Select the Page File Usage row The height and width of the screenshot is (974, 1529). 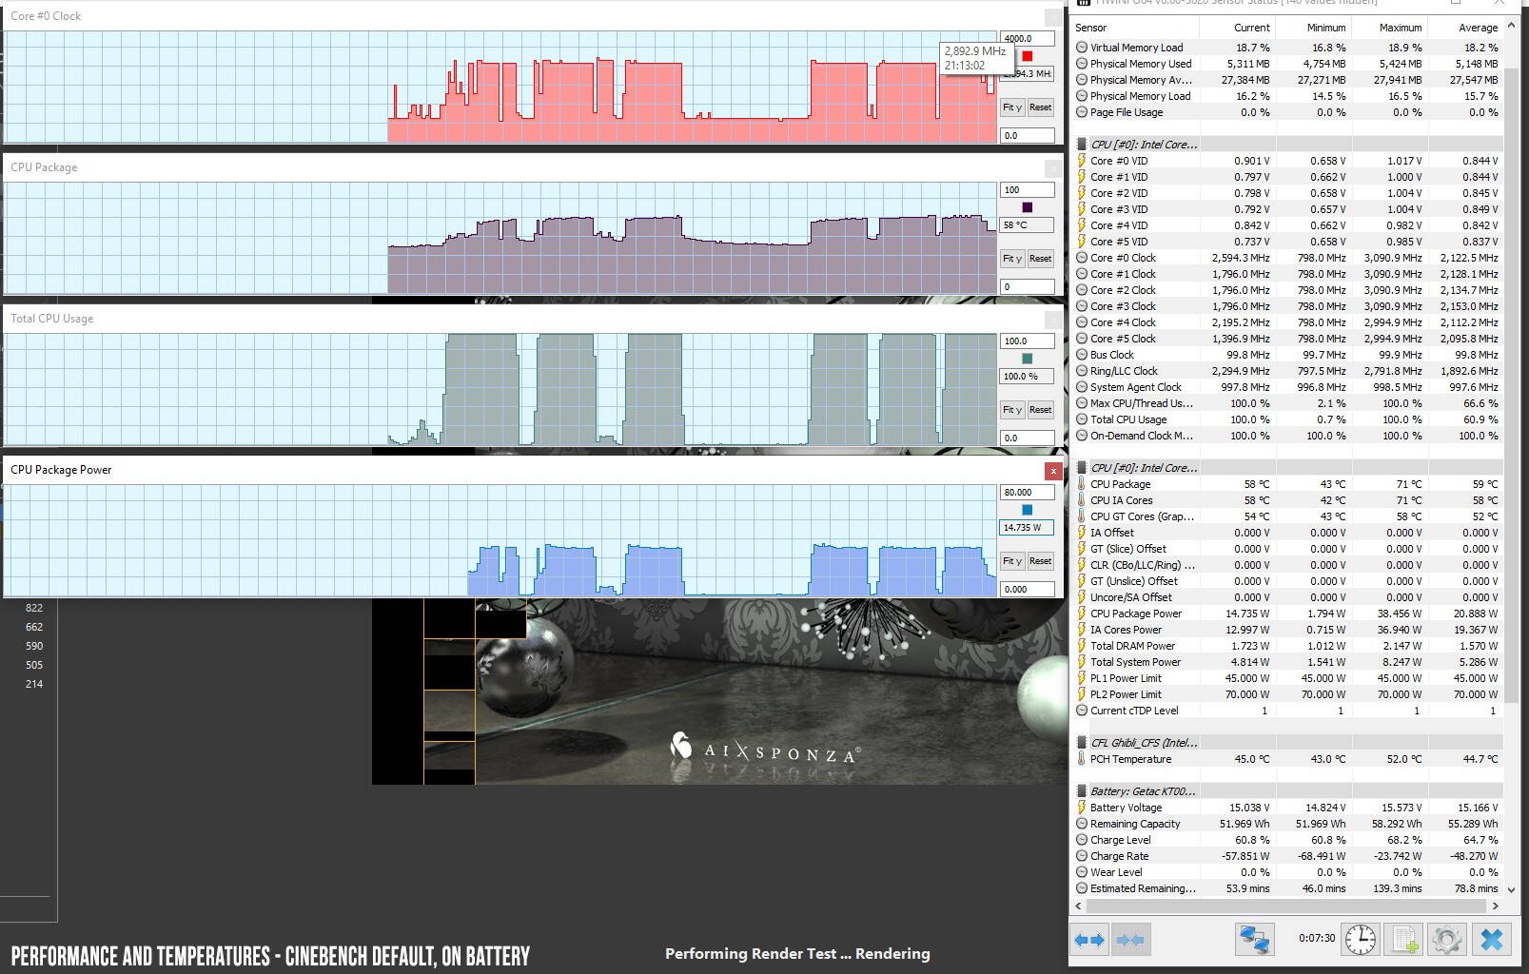pos(1286,112)
